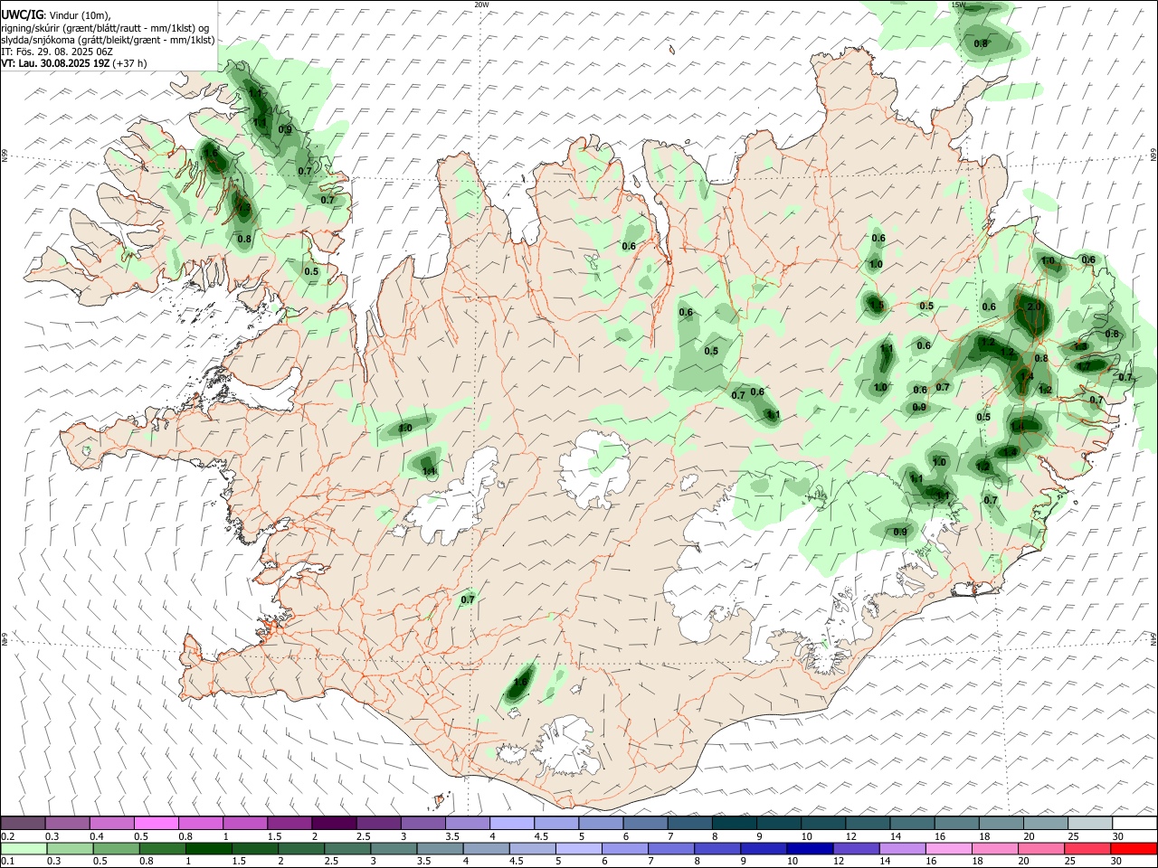Choose the deep navy blue 10 mm rain swatch
Screen dimensions: 1158x868
tap(808, 848)
